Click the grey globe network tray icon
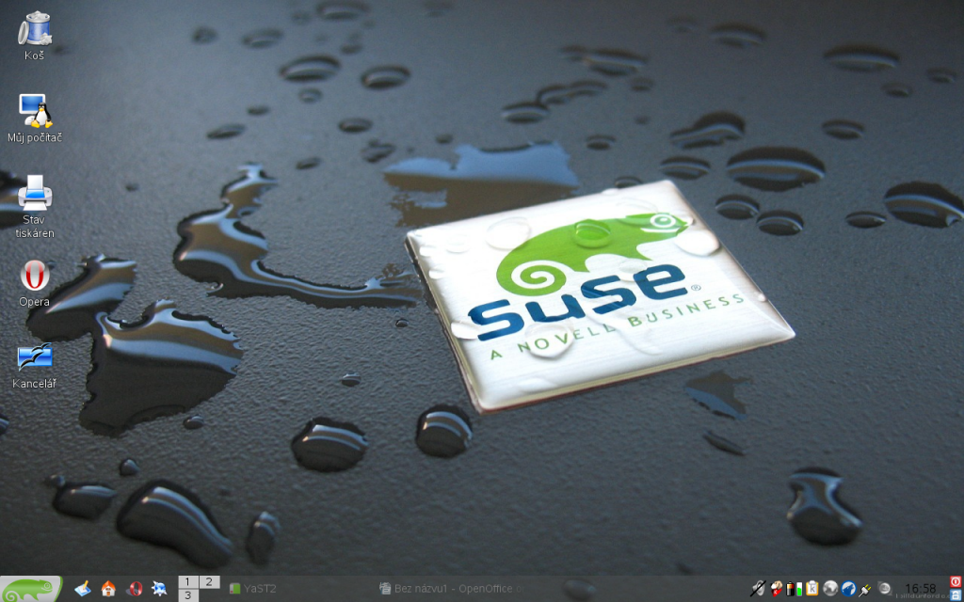This screenshot has width=964, height=602. point(830,589)
